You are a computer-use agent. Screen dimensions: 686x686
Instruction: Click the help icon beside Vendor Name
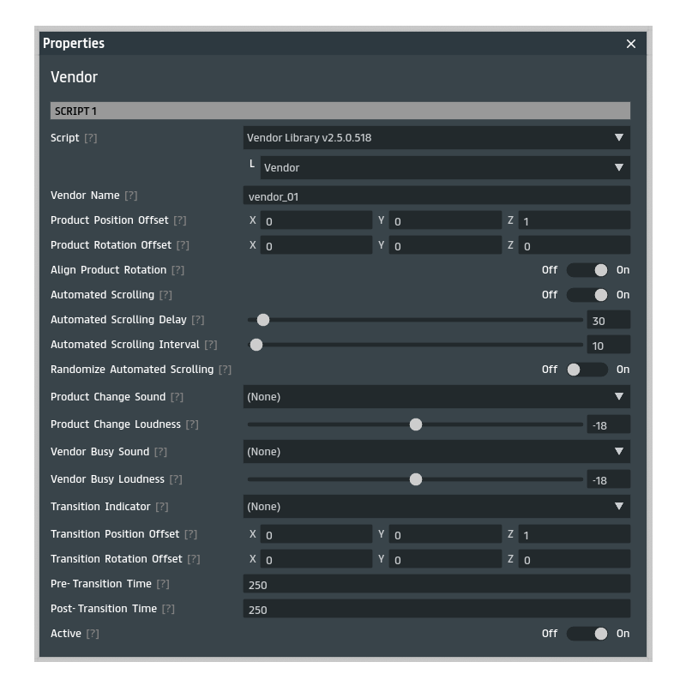point(130,196)
